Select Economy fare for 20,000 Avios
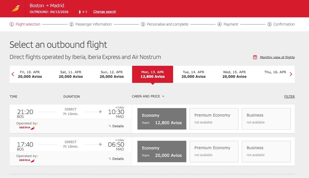 (162, 151)
